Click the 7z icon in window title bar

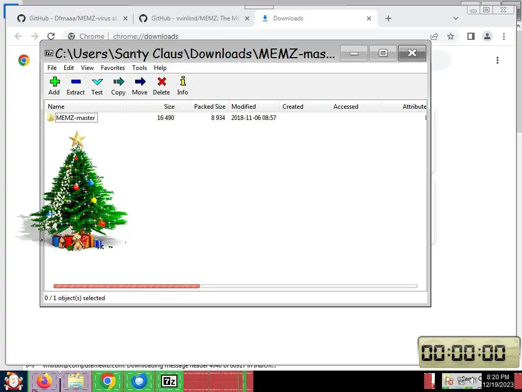coord(49,53)
